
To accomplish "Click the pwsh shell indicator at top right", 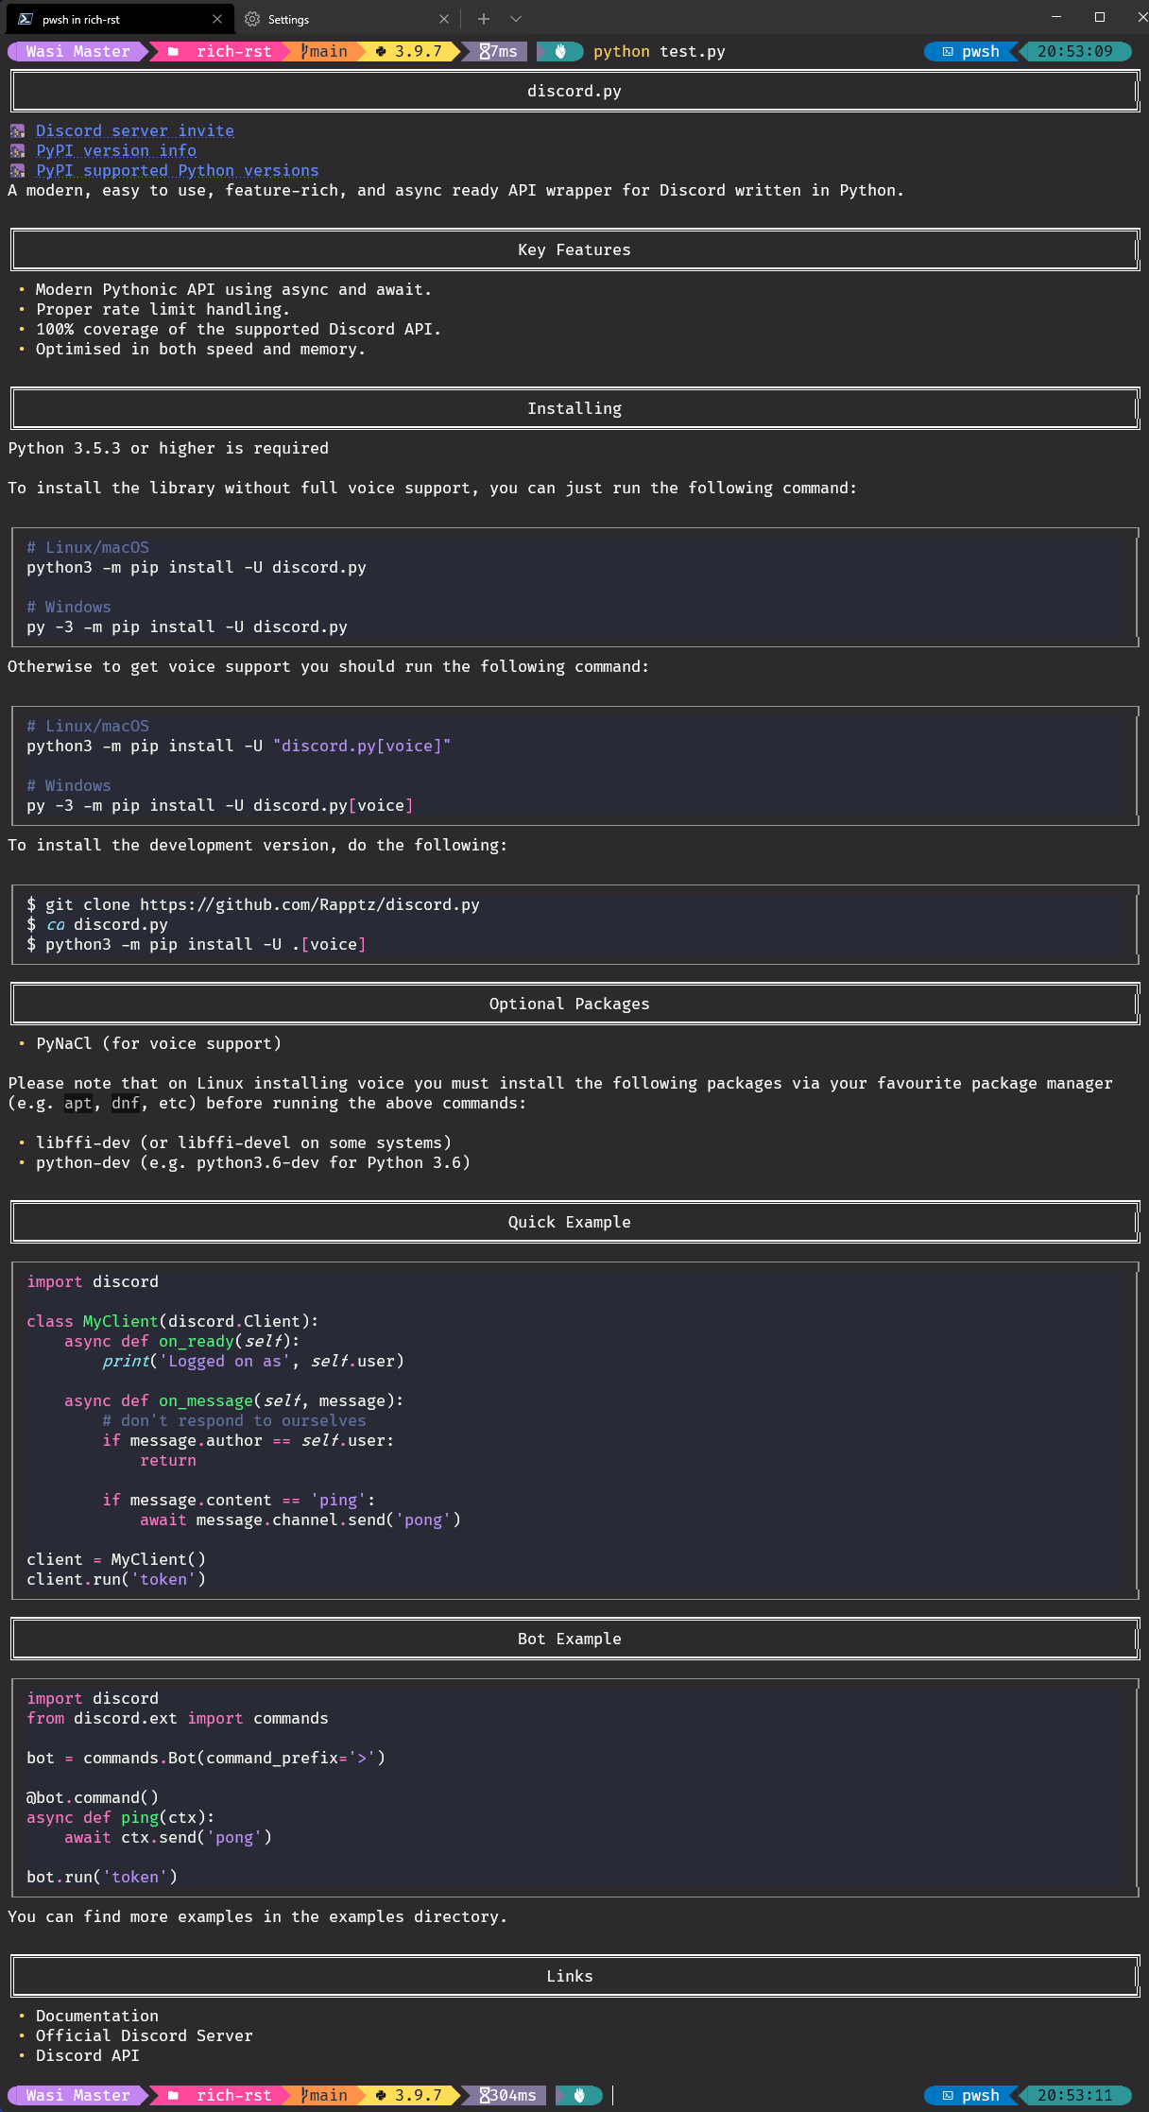I will (972, 52).
